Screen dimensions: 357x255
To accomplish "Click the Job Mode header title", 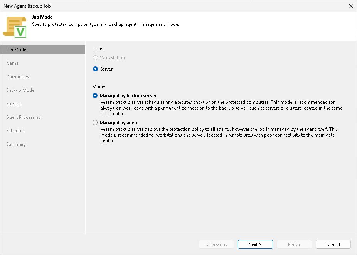I will tap(42, 17).
